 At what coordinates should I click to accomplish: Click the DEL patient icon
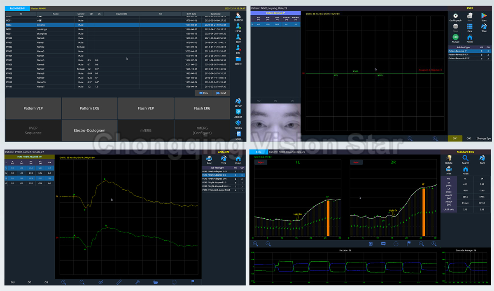[x=238, y=49]
